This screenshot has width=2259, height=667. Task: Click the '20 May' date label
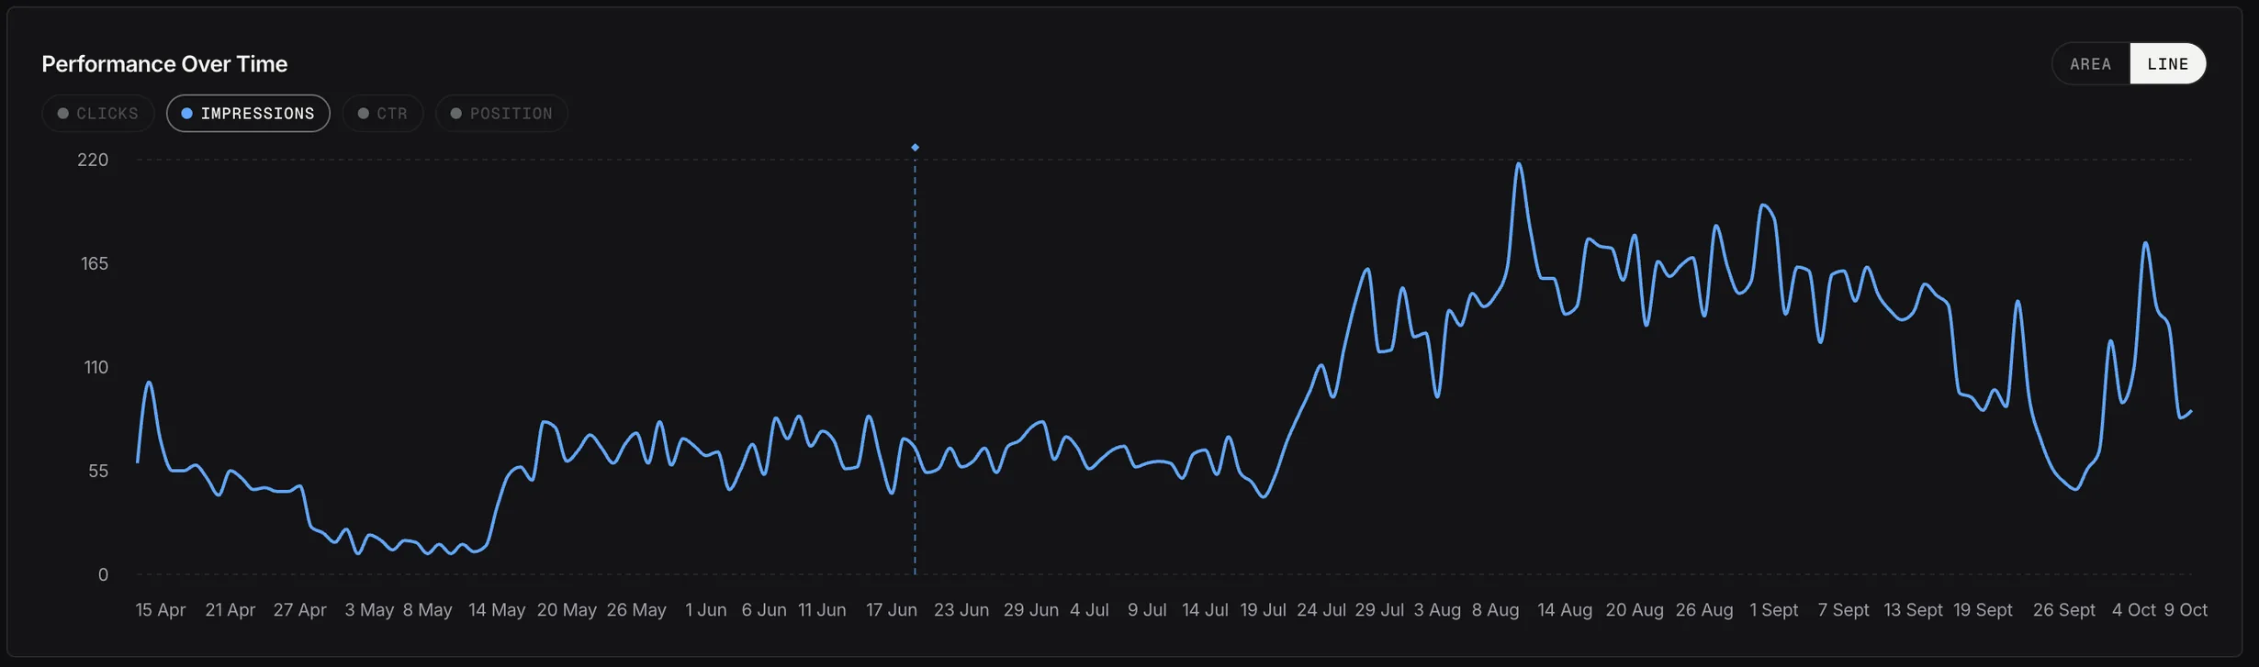point(567,610)
